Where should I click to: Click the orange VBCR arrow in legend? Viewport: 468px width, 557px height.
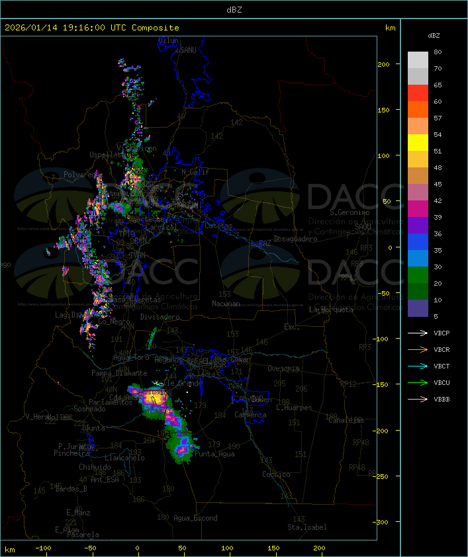pyautogui.click(x=418, y=349)
